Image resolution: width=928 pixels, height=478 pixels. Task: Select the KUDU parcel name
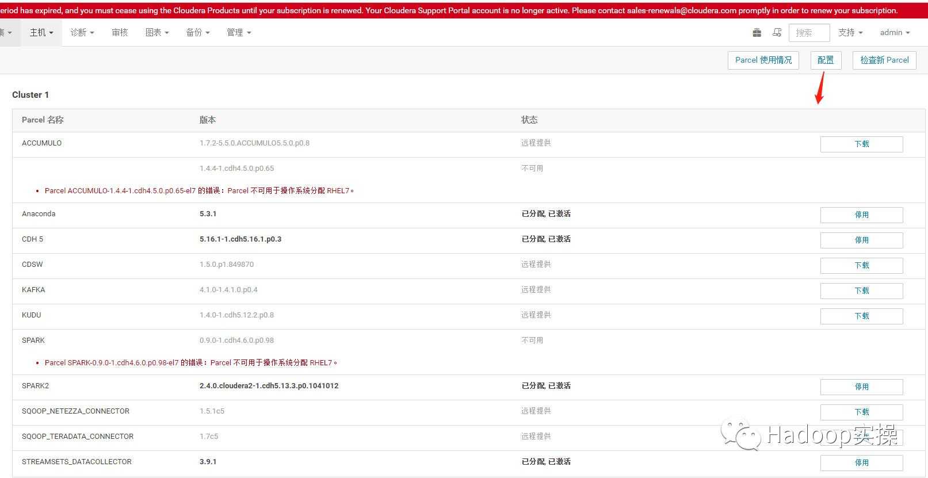pos(32,315)
